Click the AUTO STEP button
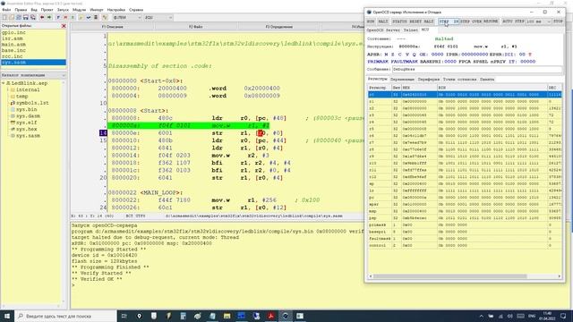This screenshot has height=322, width=573. pos(513,21)
